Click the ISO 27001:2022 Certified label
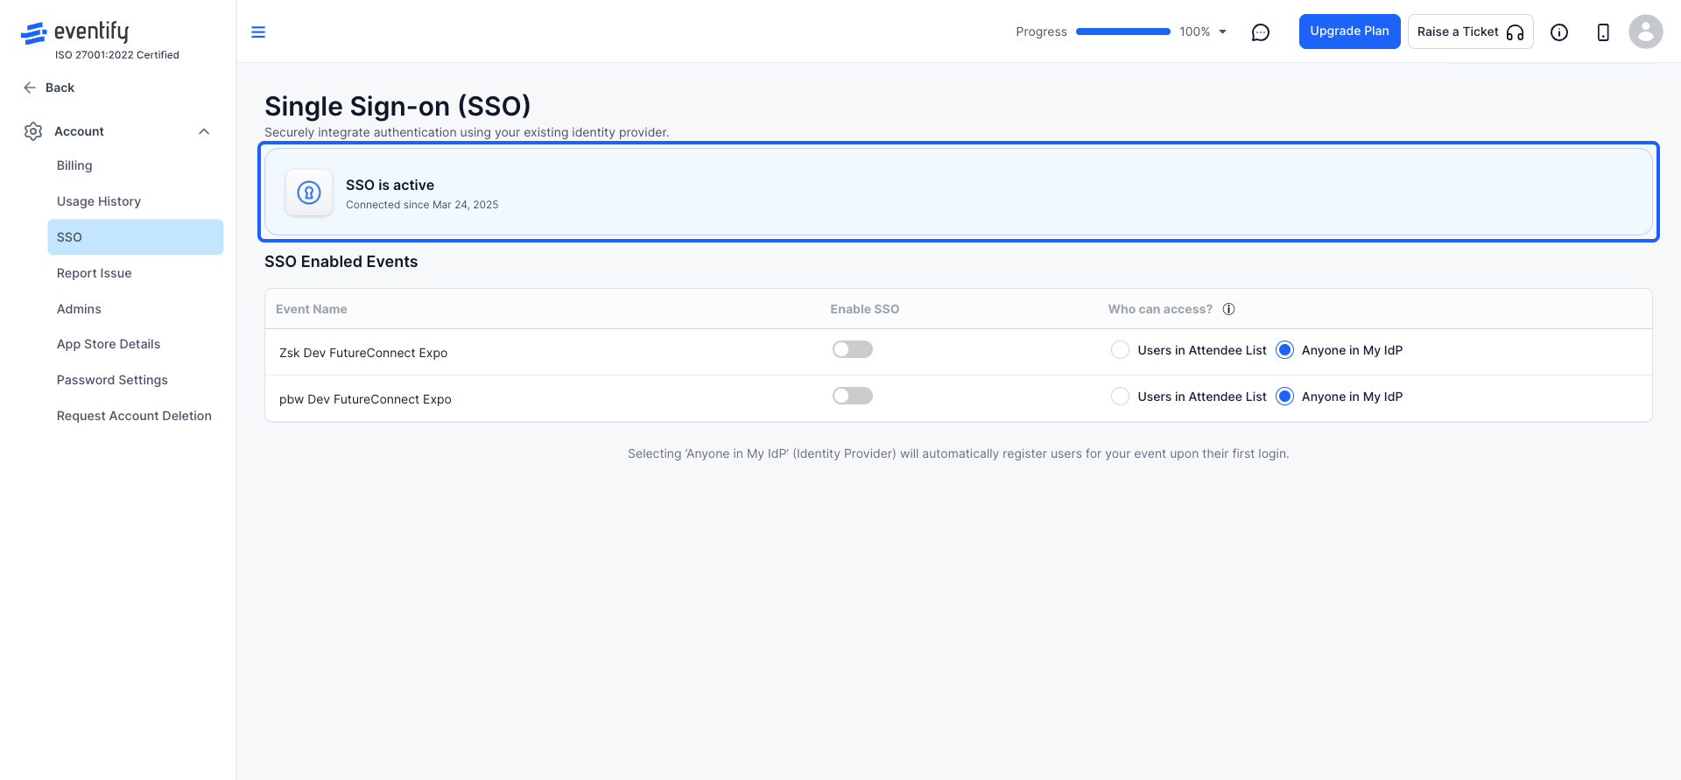 click(117, 55)
